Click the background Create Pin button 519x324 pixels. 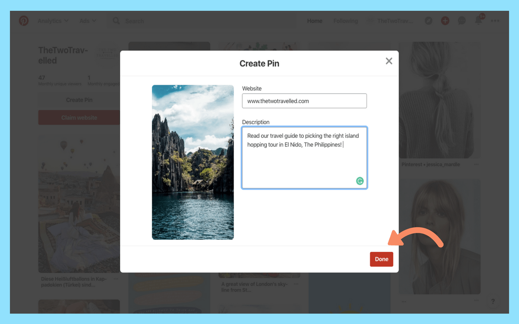tap(79, 100)
